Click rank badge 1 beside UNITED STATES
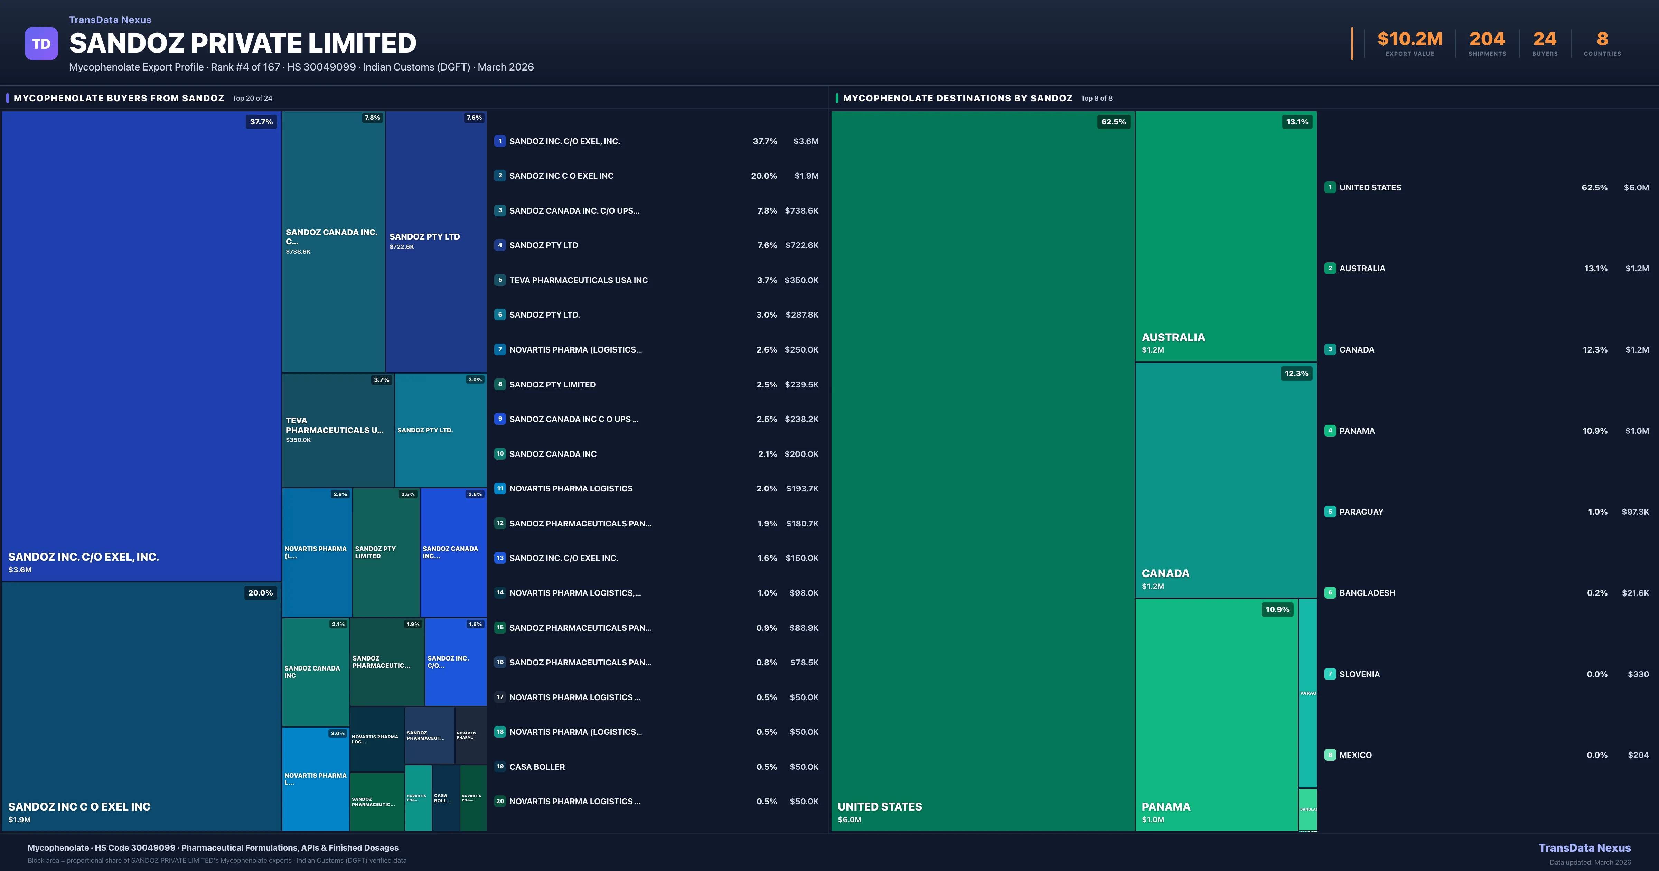Image resolution: width=1659 pixels, height=871 pixels. (x=1330, y=187)
